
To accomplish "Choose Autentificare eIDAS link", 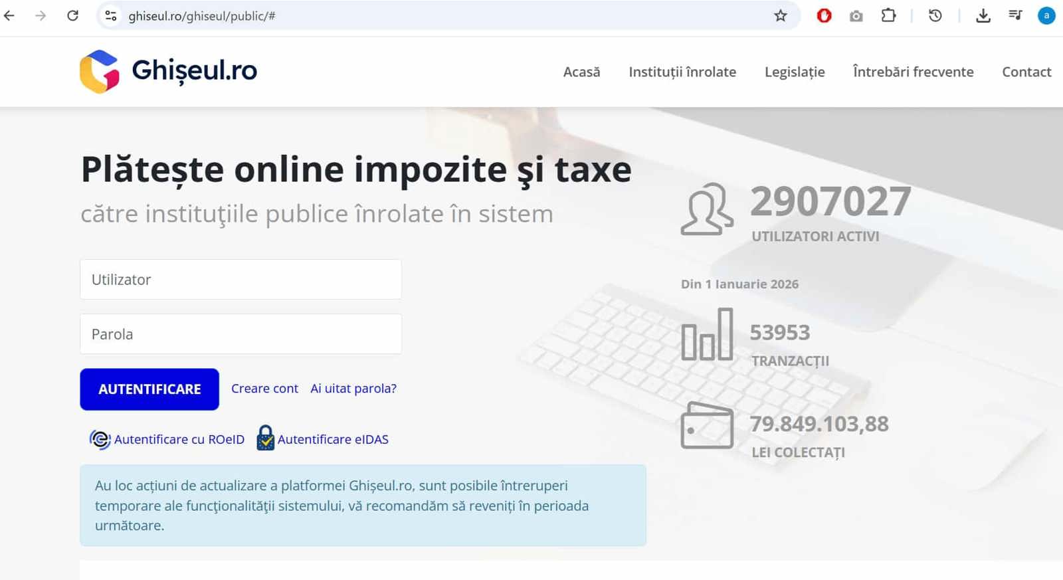I will (x=333, y=439).
